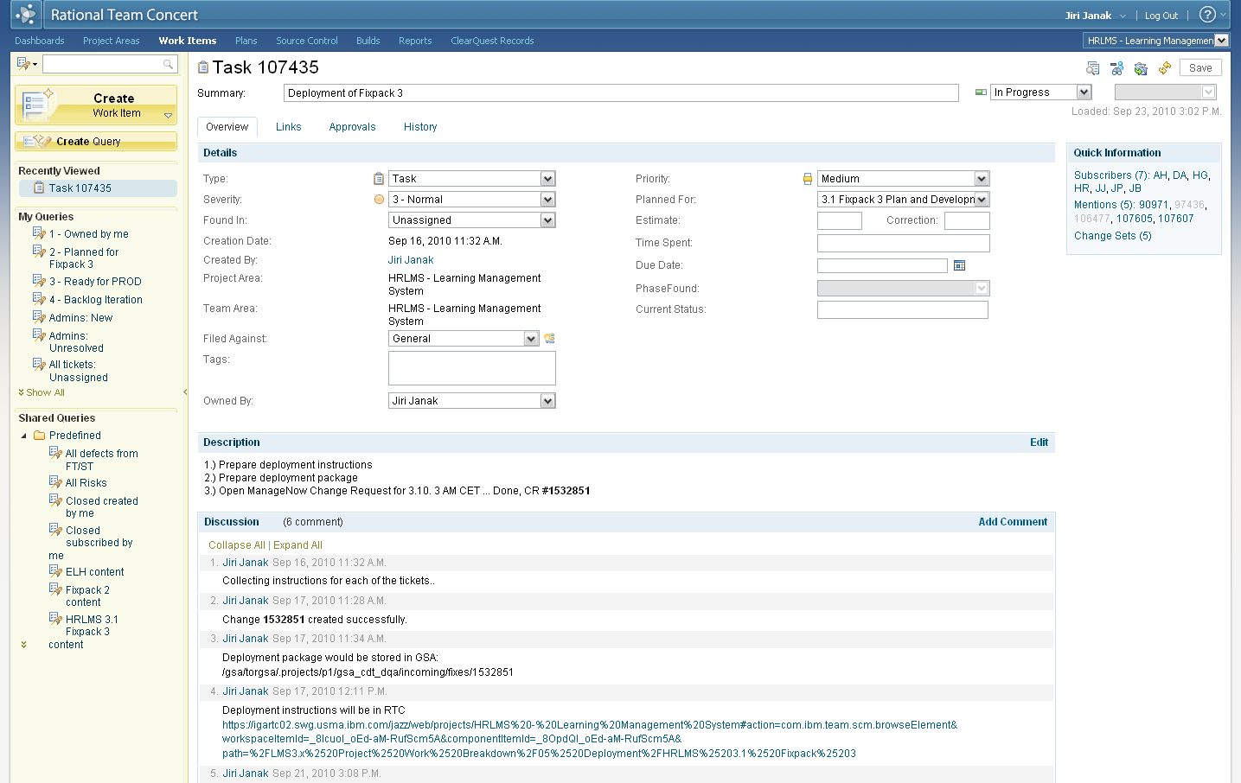Click the query icon beside All Risks

[x=55, y=482]
